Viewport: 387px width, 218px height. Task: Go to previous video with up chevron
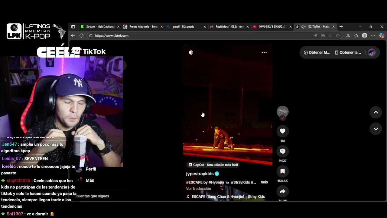376,112
